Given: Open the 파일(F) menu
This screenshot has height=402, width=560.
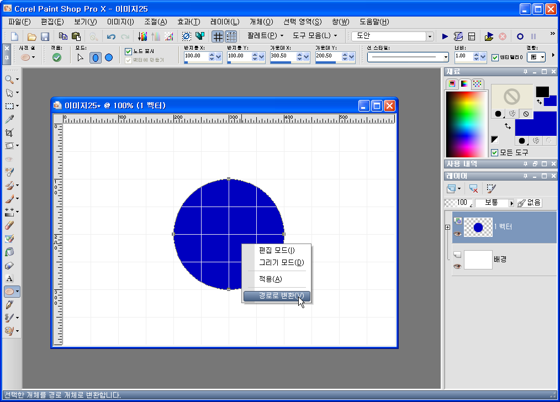Looking at the screenshot, I should tap(20, 22).
